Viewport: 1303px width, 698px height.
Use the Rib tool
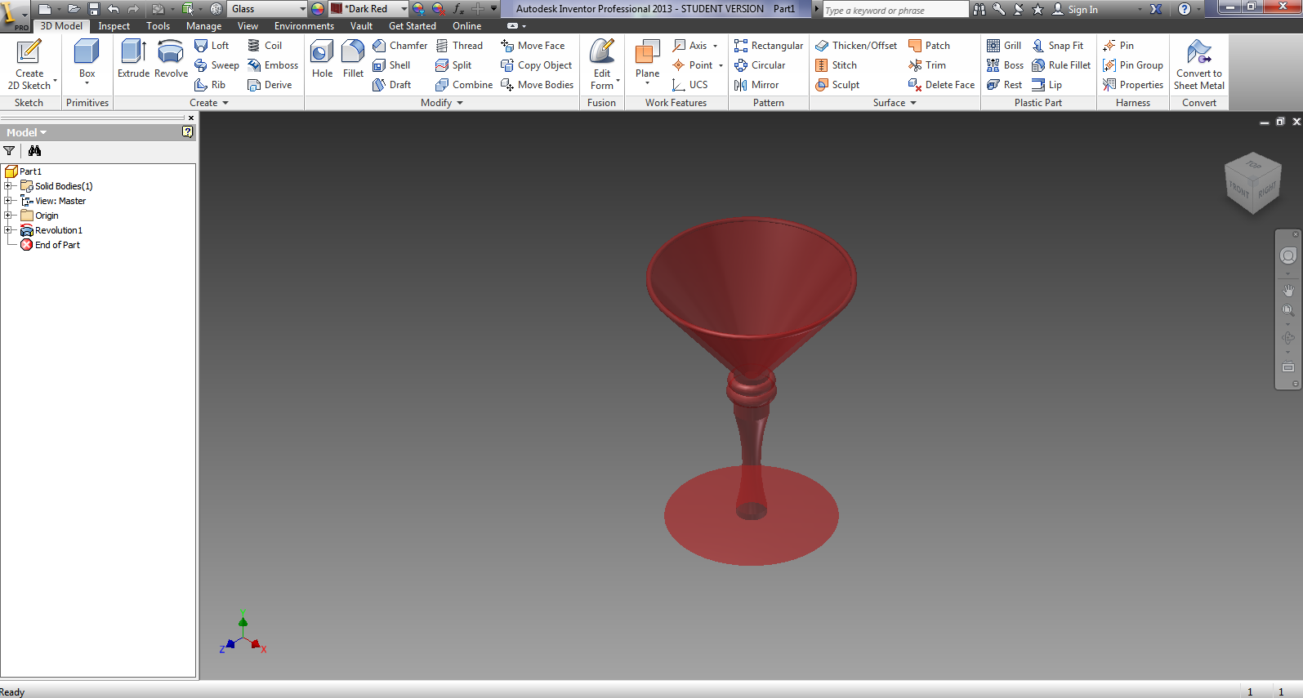[210, 85]
